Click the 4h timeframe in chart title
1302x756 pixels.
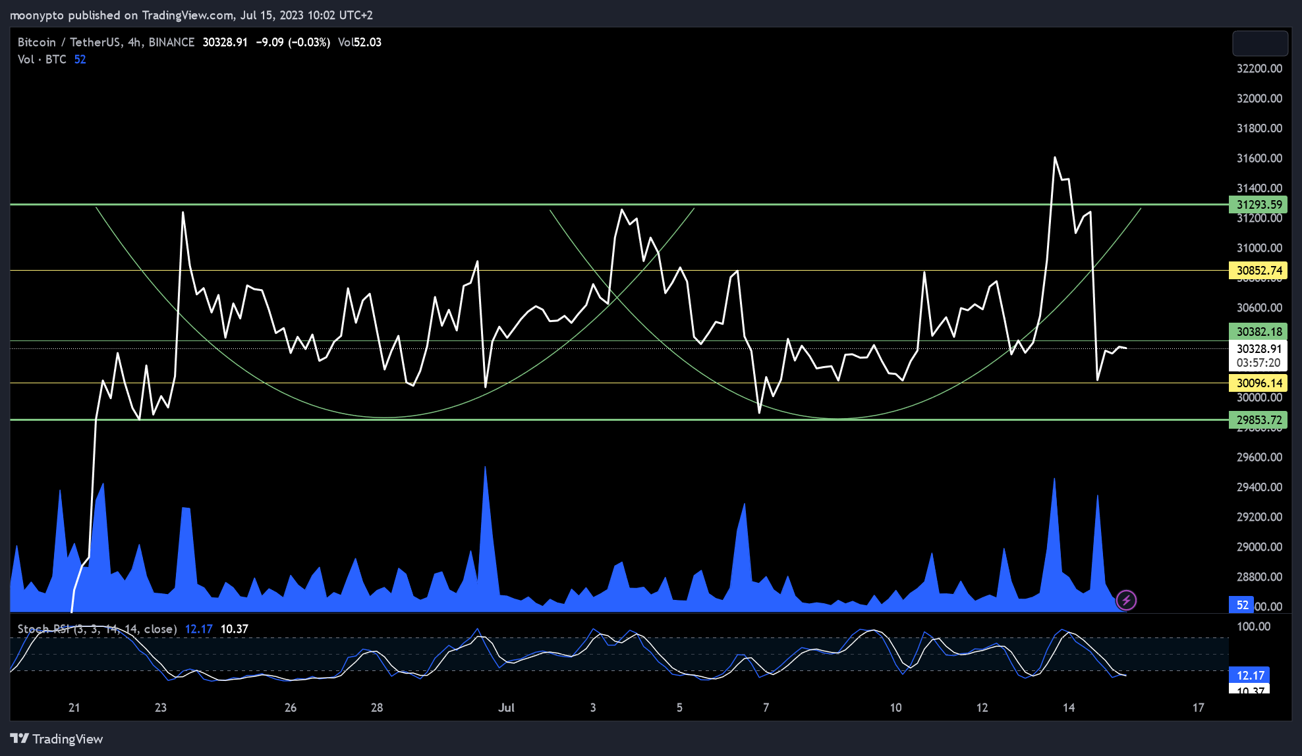pyautogui.click(x=134, y=42)
